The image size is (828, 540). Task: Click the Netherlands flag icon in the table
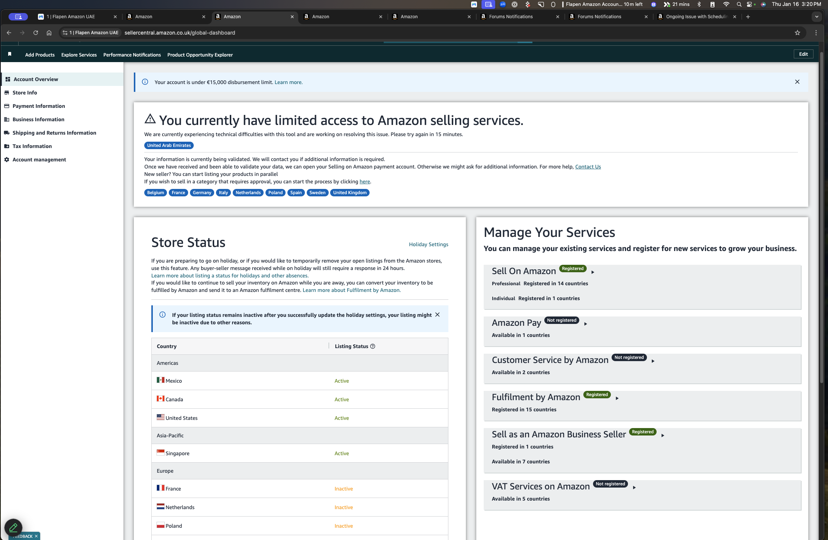161,507
